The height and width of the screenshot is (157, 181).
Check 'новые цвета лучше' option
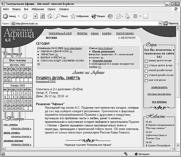click(146, 61)
